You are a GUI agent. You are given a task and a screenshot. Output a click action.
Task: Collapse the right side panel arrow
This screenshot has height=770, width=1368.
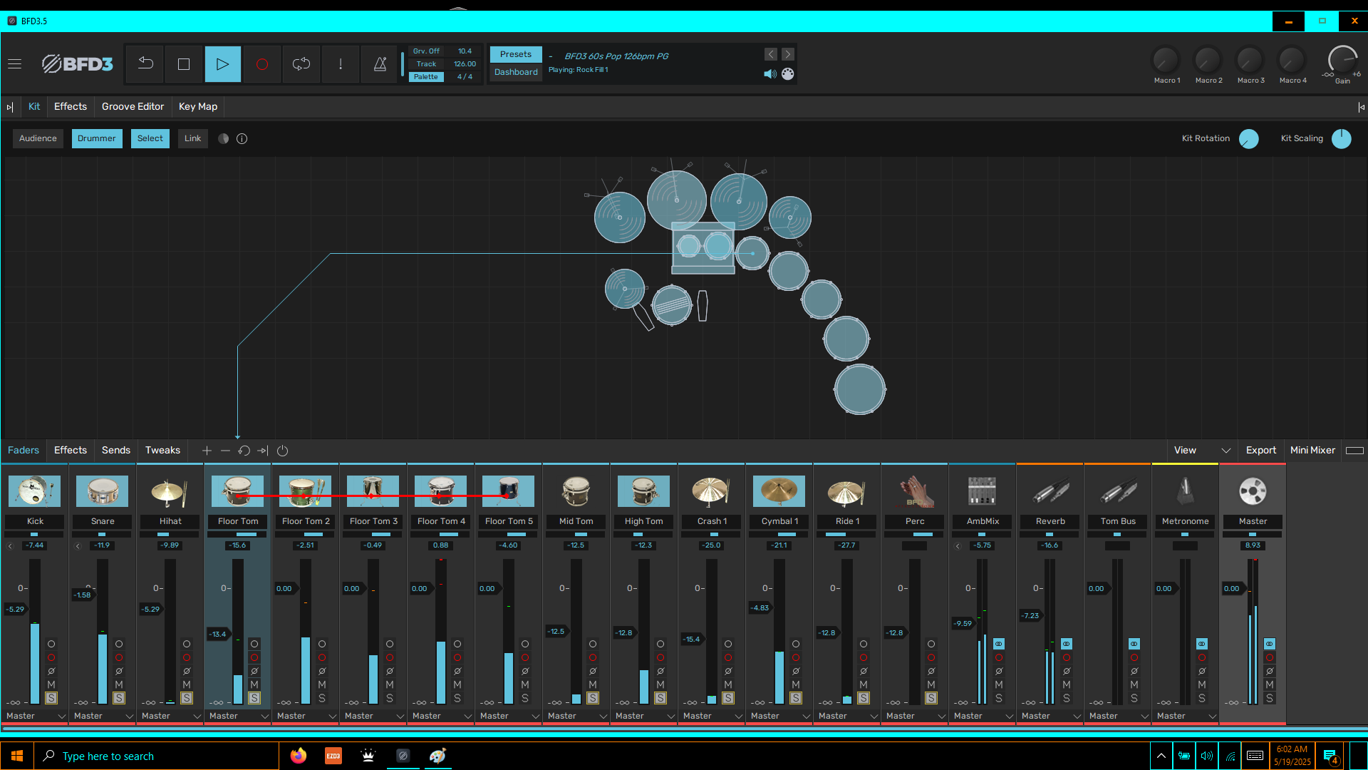coord(1362,107)
